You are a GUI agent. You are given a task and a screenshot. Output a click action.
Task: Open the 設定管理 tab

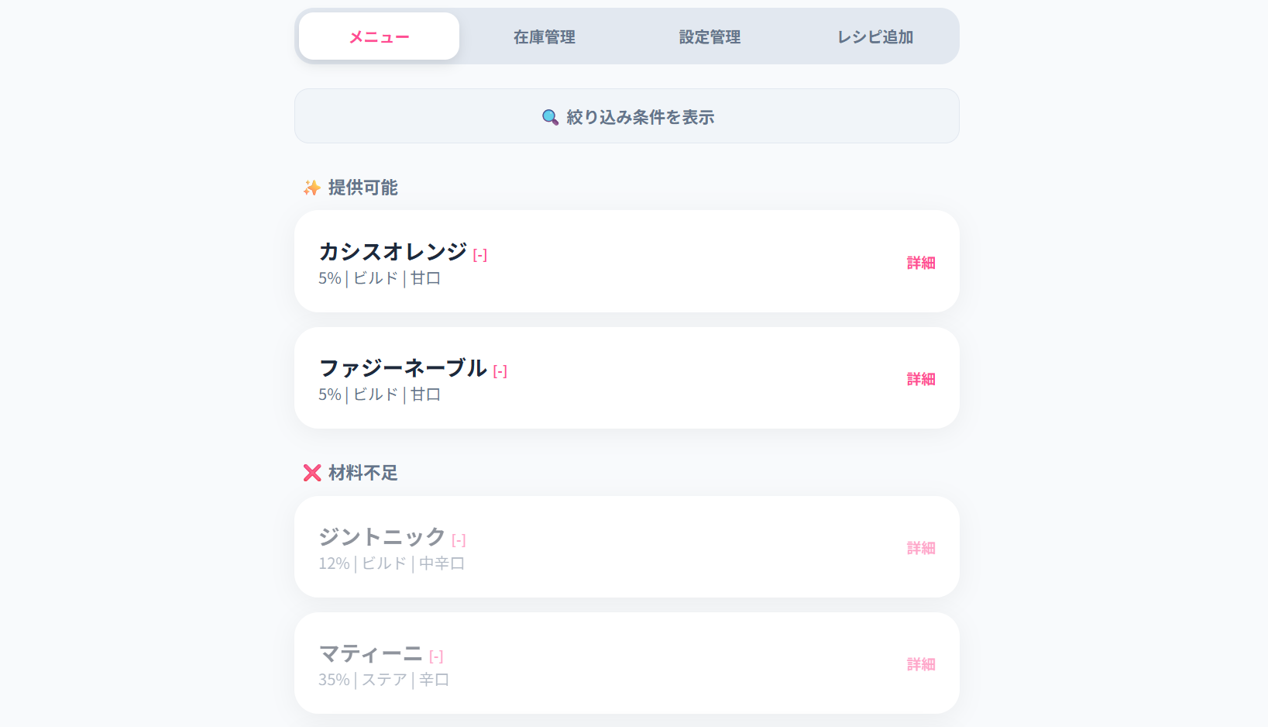coord(709,36)
